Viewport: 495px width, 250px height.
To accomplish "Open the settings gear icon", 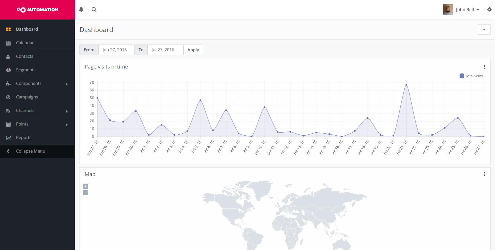I will click(x=489, y=9).
